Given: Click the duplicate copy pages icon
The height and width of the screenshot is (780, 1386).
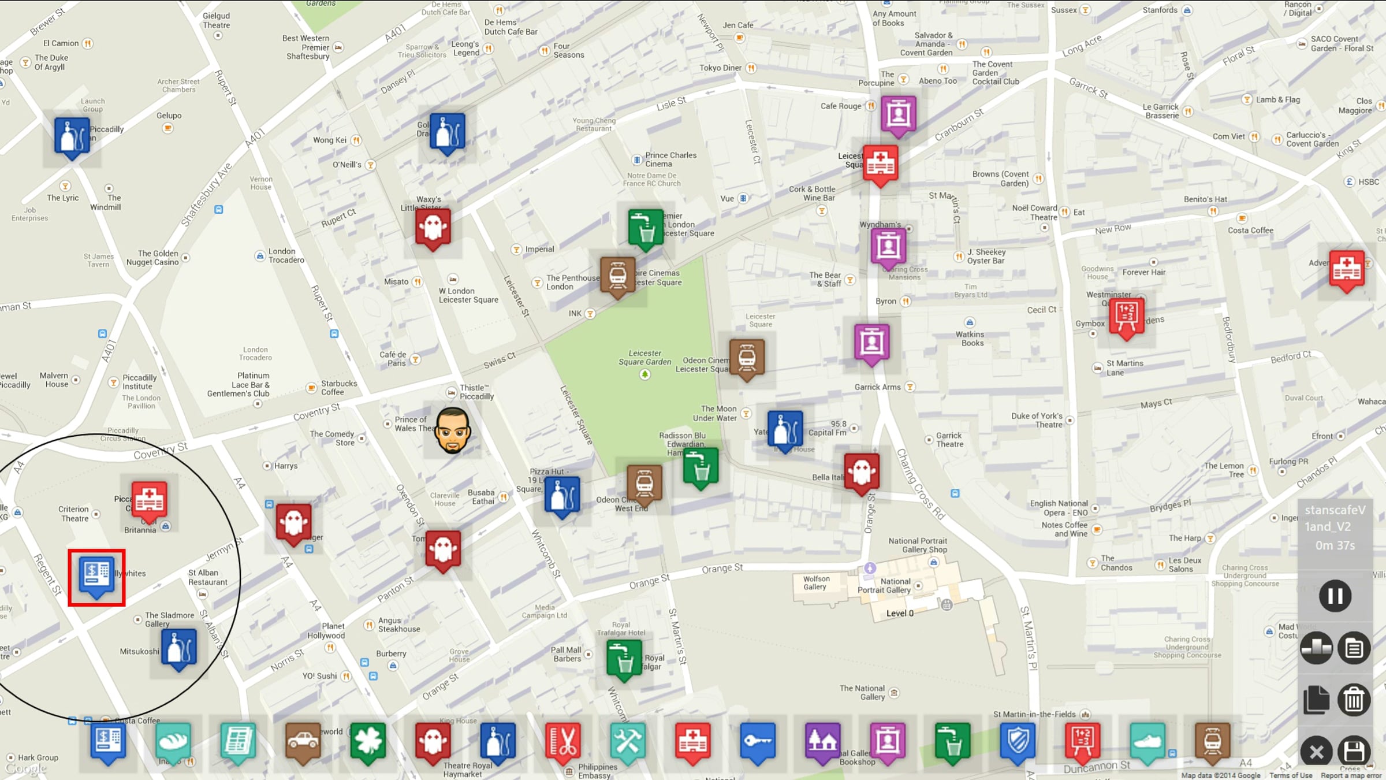Looking at the screenshot, I should coord(1316,700).
